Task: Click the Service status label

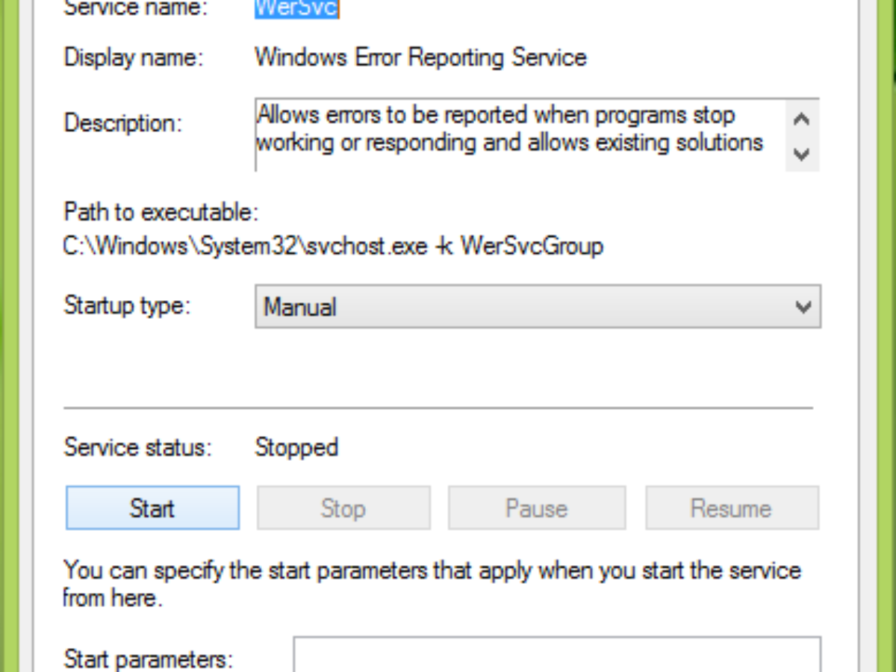Action: 138,447
